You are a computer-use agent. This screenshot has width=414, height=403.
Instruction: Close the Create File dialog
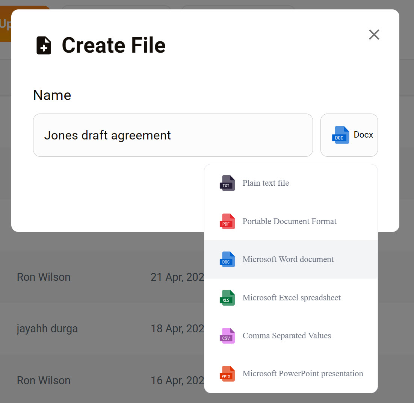(x=374, y=35)
